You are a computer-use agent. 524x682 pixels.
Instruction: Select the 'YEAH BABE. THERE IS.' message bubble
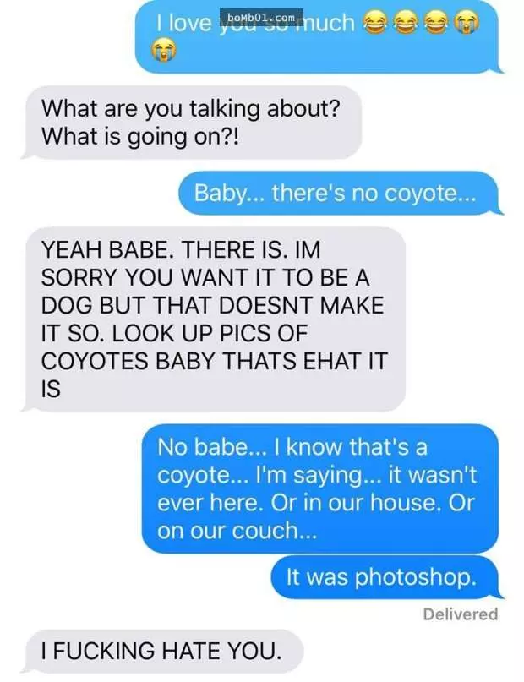(215, 319)
